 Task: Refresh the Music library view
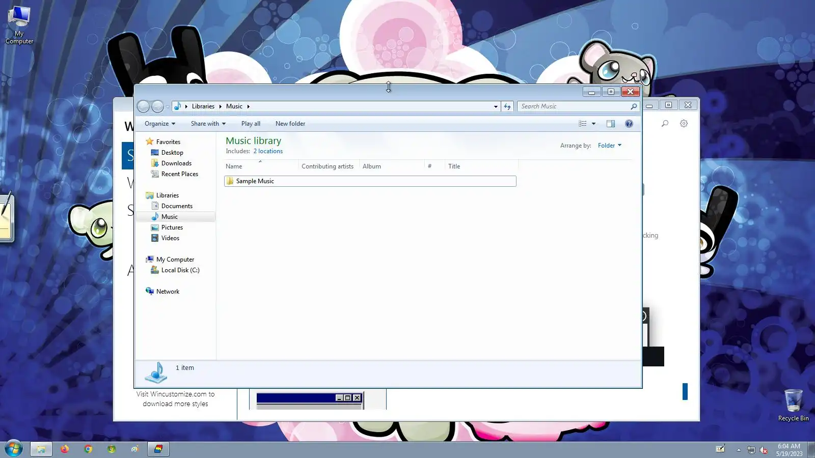[x=507, y=106]
